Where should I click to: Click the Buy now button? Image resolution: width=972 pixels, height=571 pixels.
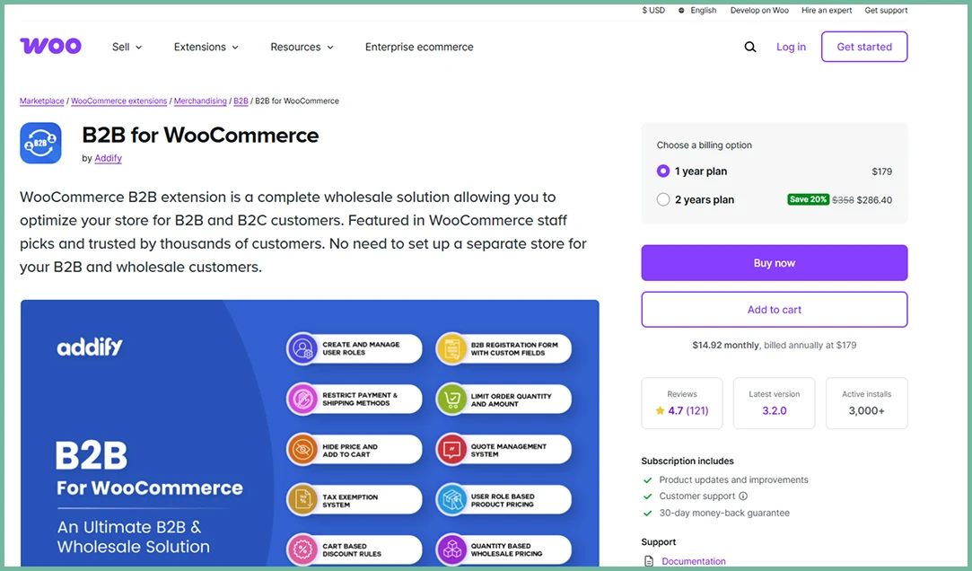[x=775, y=263]
